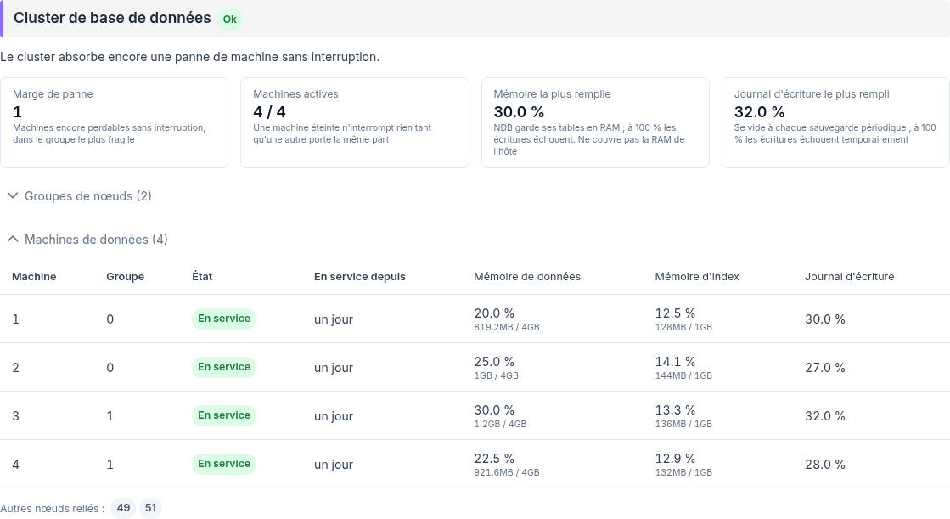950x519 pixels.
Task: Select the Marge de panne card
Action: pos(114,122)
